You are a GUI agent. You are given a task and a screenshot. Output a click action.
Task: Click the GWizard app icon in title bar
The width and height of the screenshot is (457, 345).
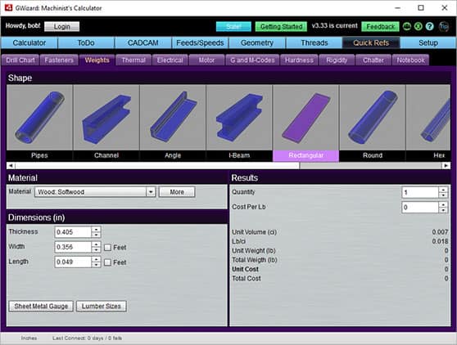click(8, 7)
